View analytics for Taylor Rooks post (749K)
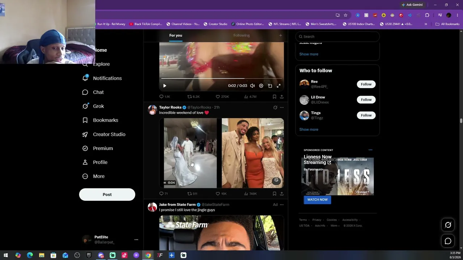The width and height of the screenshot is (463, 260). pos(250,194)
